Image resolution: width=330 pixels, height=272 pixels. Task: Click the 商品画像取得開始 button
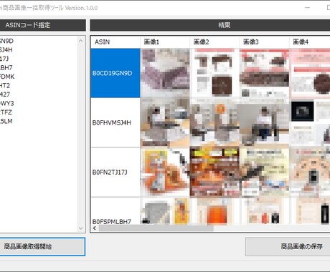(42, 246)
